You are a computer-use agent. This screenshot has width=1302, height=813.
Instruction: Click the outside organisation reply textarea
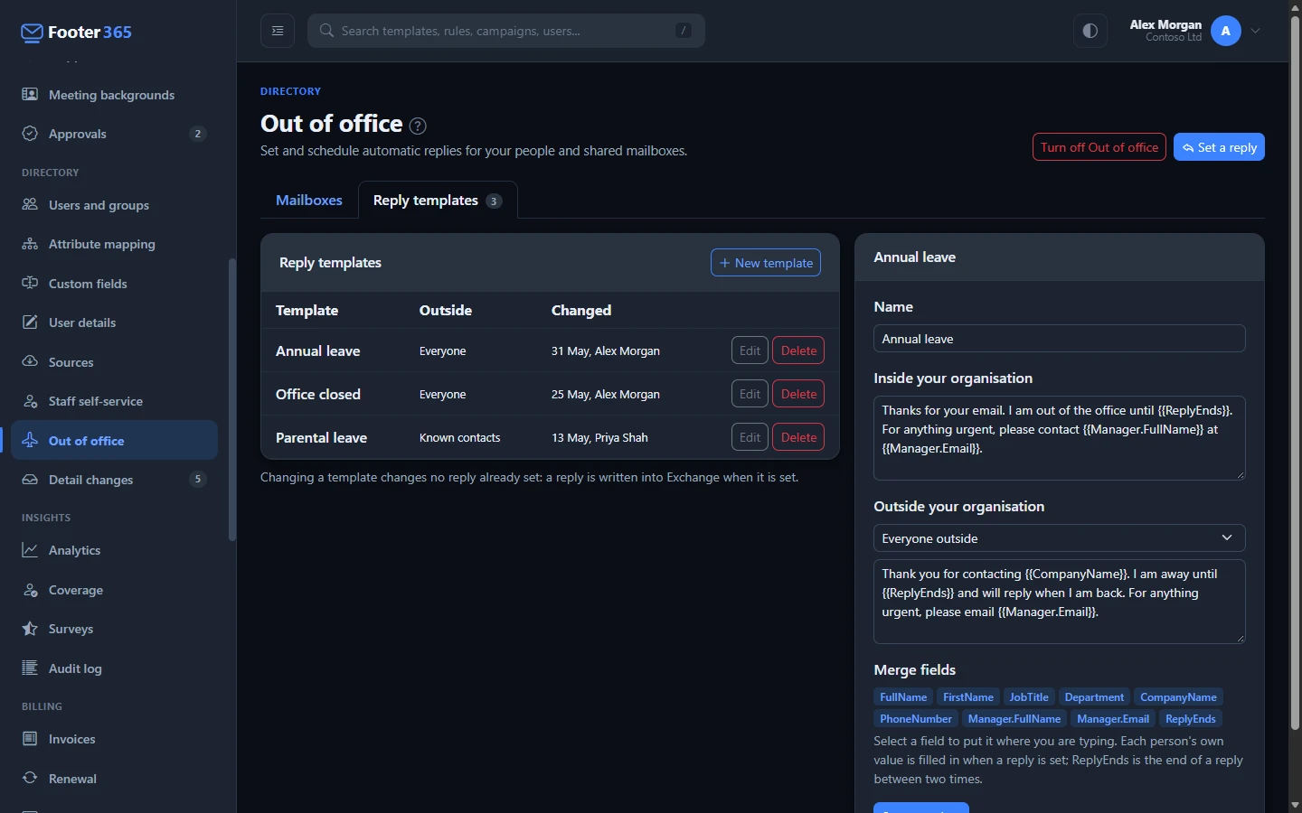pos(1060,602)
